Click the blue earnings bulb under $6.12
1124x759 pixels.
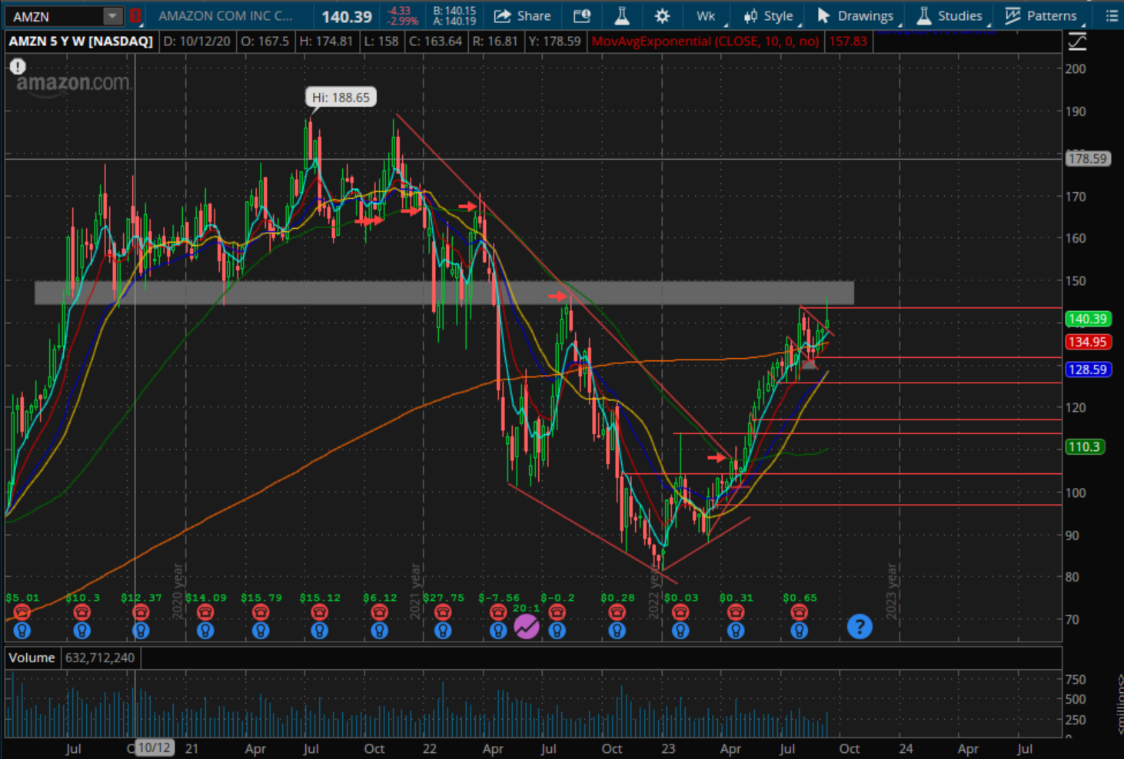coord(379,631)
